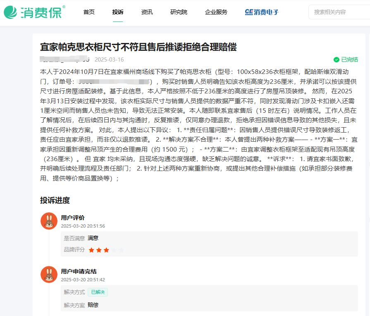This screenshot has width=370, height=316.
Task: Click the green 已解决 tag
Action: point(98,292)
